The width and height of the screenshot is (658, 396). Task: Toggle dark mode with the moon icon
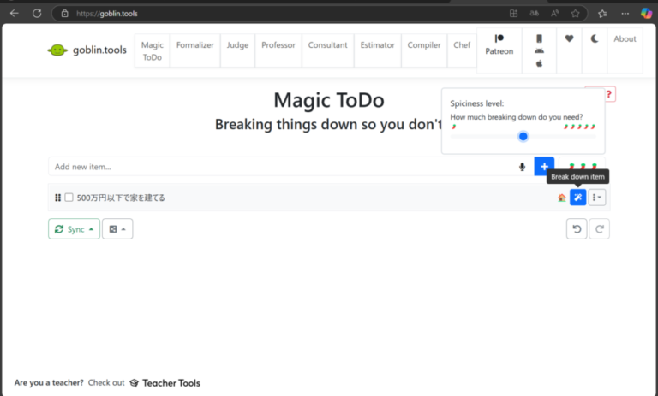(594, 39)
